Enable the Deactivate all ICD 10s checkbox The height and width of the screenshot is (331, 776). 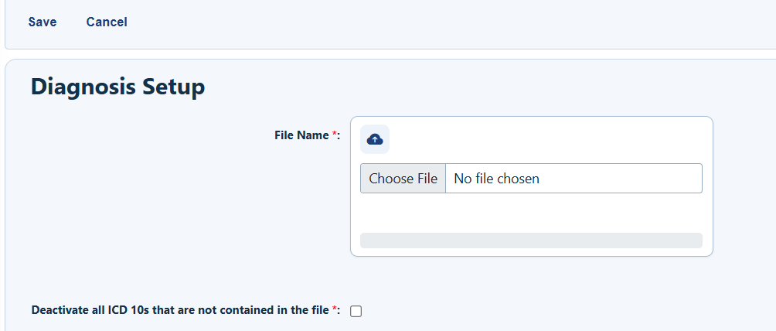point(356,311)
